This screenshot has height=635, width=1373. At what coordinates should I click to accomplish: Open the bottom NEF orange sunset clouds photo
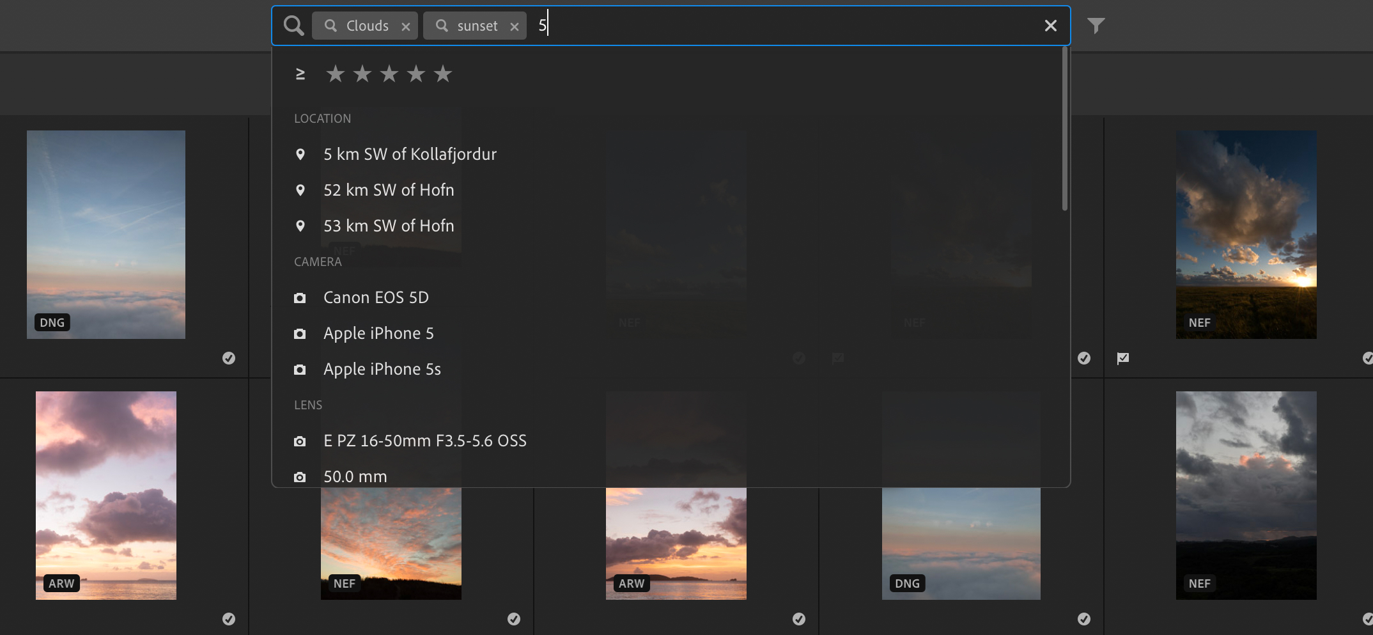391,544
